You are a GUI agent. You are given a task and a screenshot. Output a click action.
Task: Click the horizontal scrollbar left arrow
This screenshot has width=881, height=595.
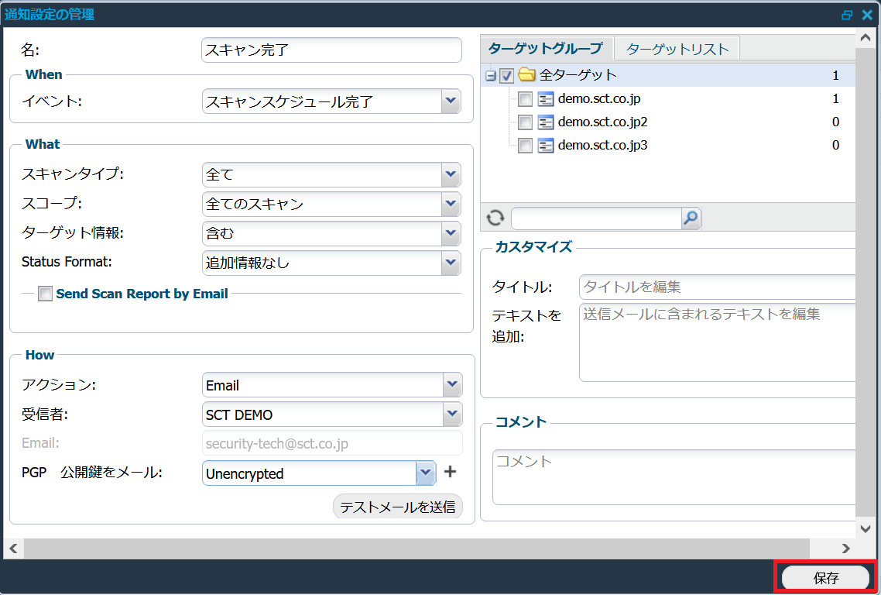(13, 549)
